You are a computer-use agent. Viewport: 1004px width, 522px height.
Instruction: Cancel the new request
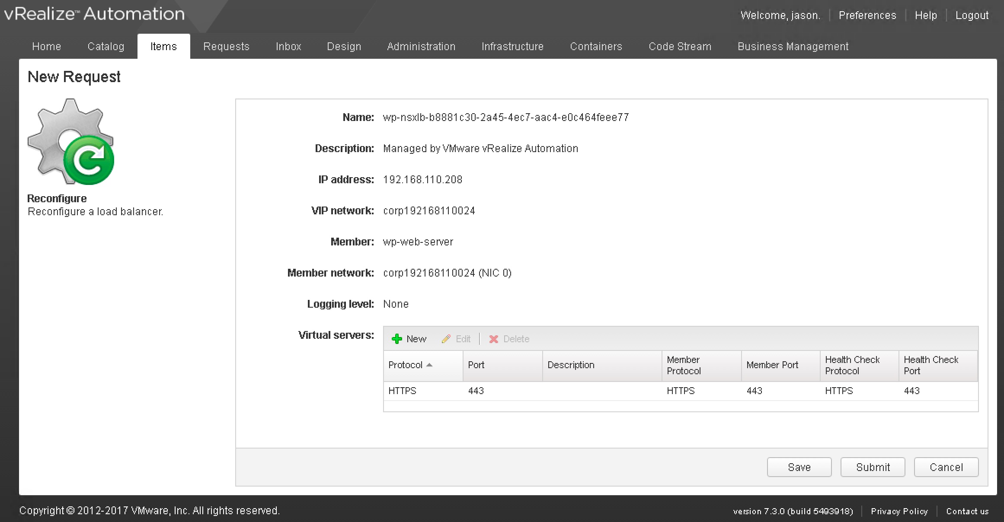[946, 467]
